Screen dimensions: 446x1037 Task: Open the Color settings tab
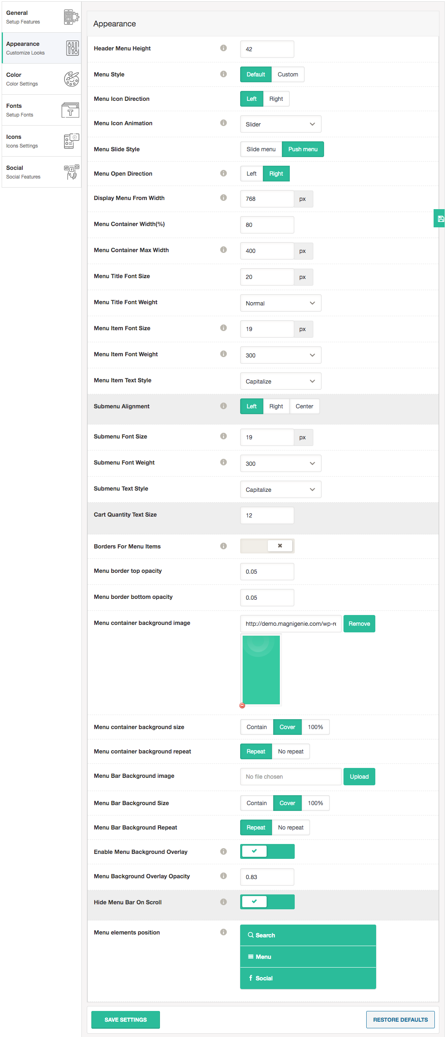[41, 79]
